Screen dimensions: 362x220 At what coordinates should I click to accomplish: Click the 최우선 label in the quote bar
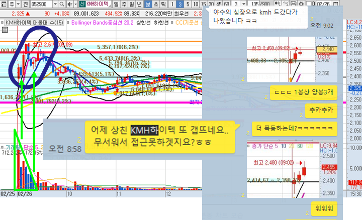[182, 14]
